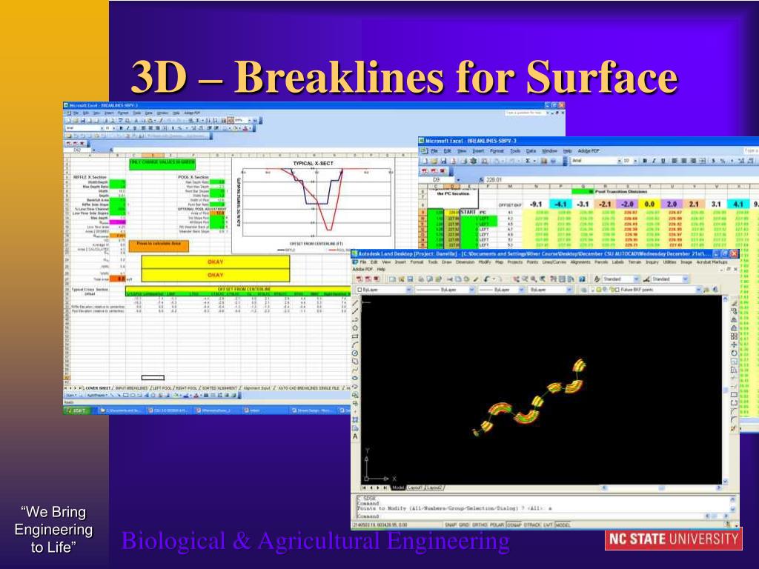Select Arc tool in Land Desktop draw toolbar

click(355, 345)
